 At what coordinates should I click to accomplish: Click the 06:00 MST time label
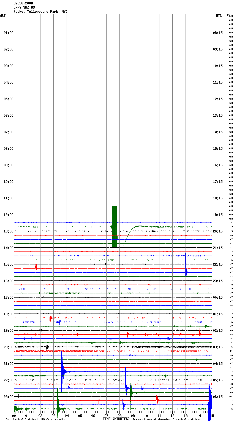[x=9, y=116]
